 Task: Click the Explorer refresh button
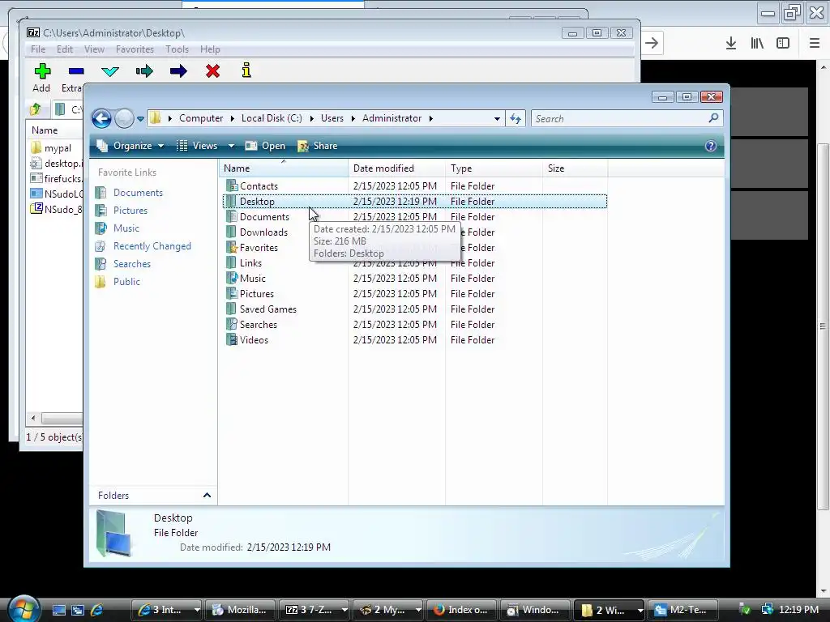[516, 118]
